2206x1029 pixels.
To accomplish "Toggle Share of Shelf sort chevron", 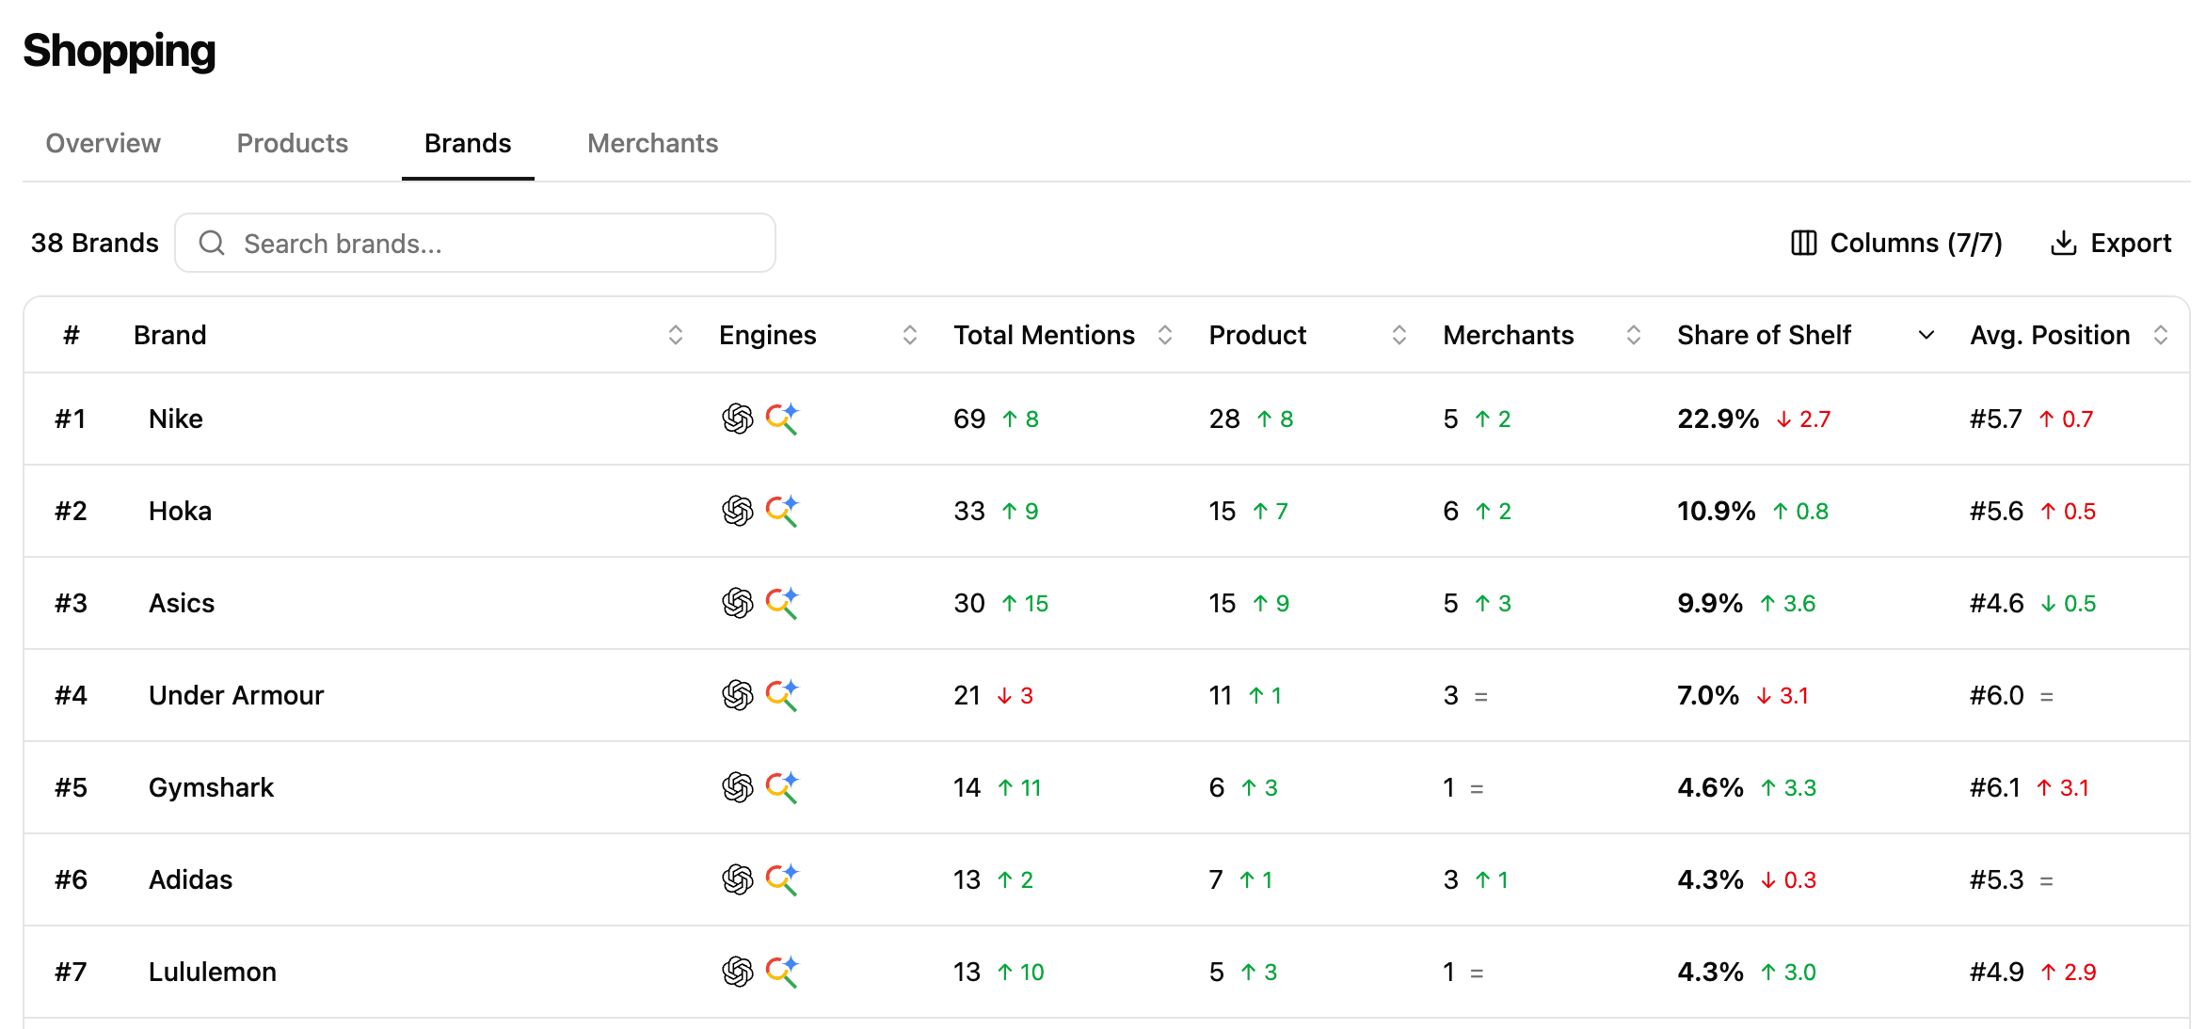I will pyautogui.click(x=1926, y=335).
